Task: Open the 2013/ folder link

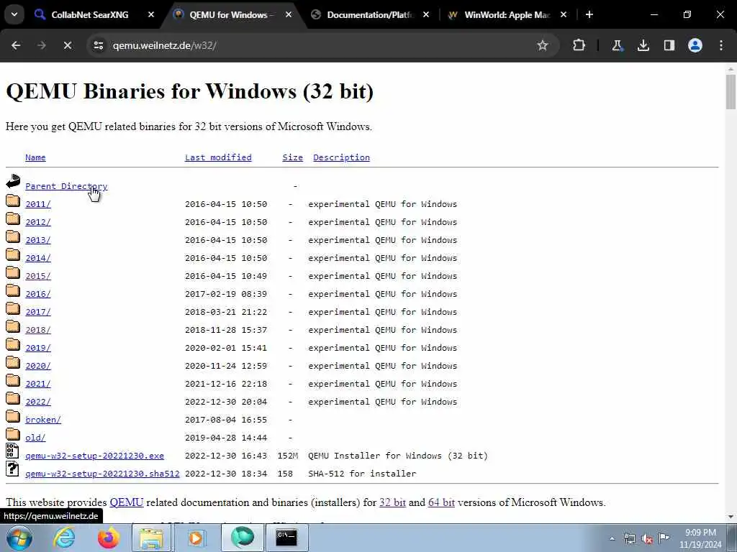Action: tap(38, 240)
